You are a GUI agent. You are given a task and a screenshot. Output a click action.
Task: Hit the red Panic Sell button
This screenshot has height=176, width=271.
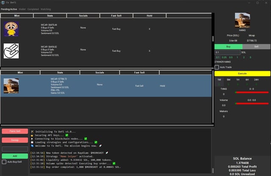click(14, 131)
